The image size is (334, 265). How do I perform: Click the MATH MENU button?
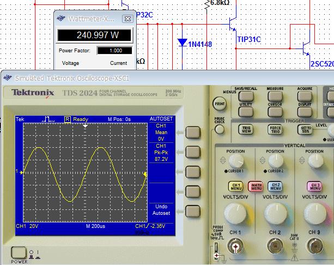point(256,187)
